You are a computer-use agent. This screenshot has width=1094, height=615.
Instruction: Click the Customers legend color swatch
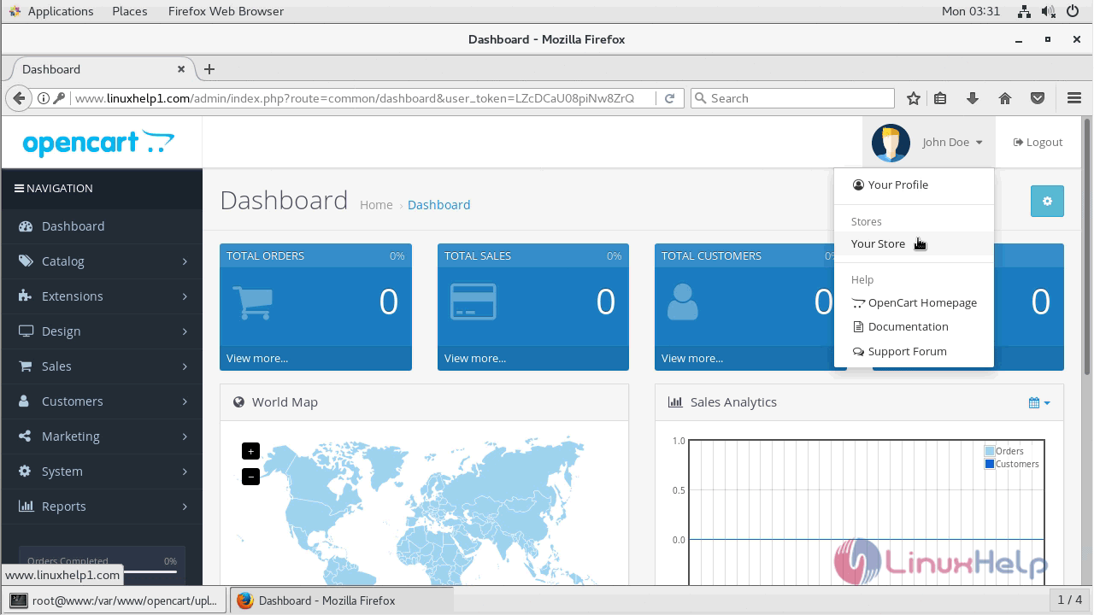tap(990, 464)
